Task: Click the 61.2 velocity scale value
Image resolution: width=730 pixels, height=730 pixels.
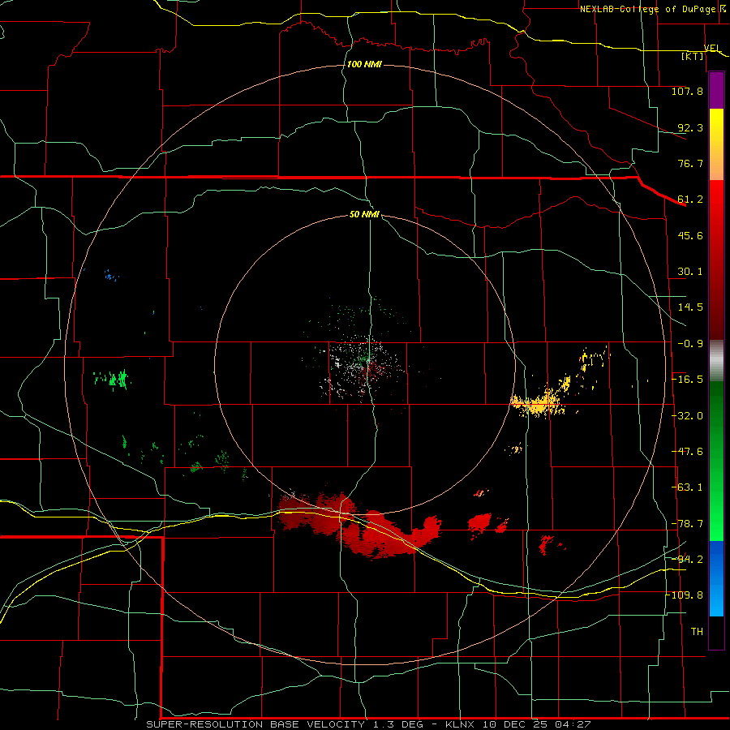Action: 690,200
